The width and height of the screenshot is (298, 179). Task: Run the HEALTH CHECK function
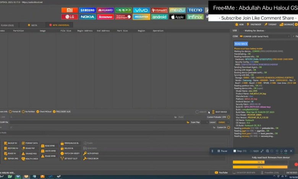pos(30,159)
